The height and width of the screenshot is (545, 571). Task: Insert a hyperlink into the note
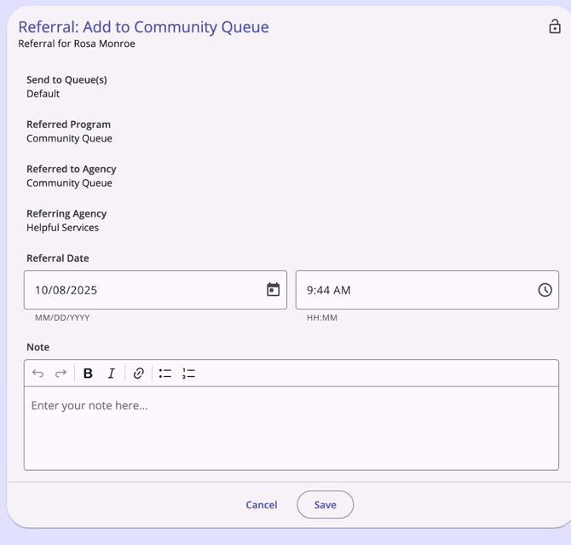tap(138, 374)
